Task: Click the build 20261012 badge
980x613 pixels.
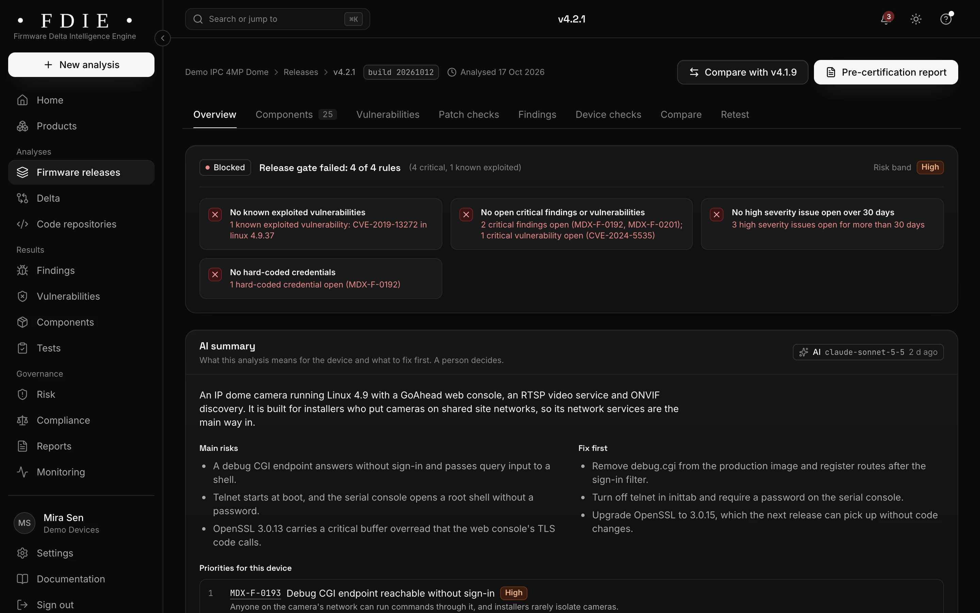Action: pos(401,72)
